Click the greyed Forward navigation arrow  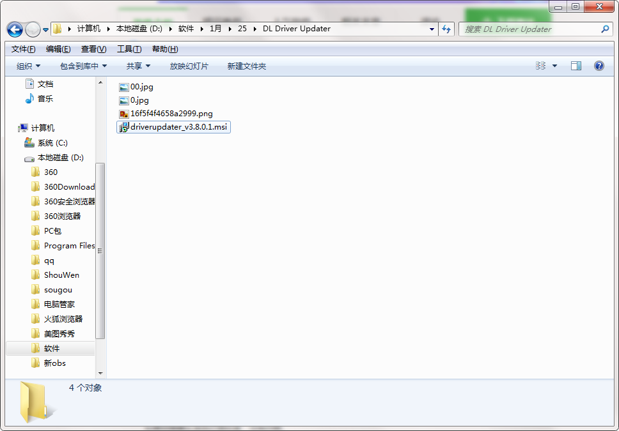pyautogui.click(x=33, y=29)
